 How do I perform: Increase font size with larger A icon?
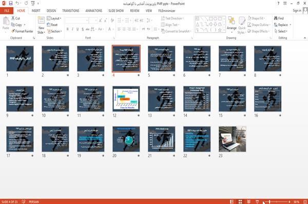(101, 20)
